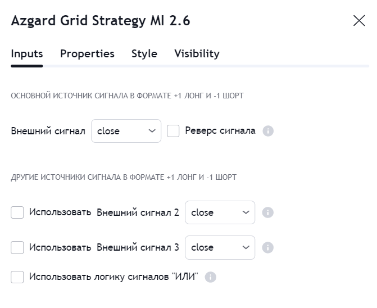The height and width of the screenshot is (308, 377).
Task: Enable the Реверс сигнала checkbox
Action: point(173,131)
